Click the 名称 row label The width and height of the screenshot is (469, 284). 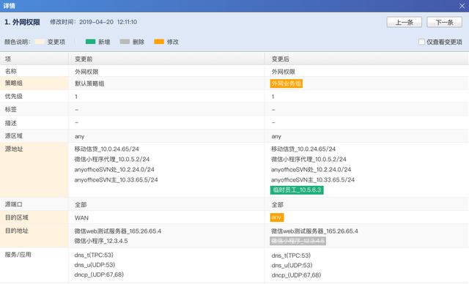pyautogui.click(x=11, y=71)
